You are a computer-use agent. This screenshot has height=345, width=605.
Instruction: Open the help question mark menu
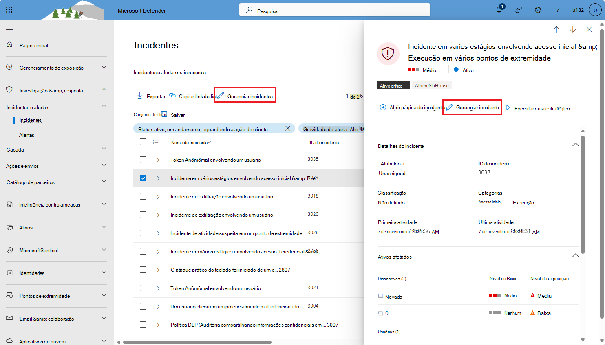(557, 10)
